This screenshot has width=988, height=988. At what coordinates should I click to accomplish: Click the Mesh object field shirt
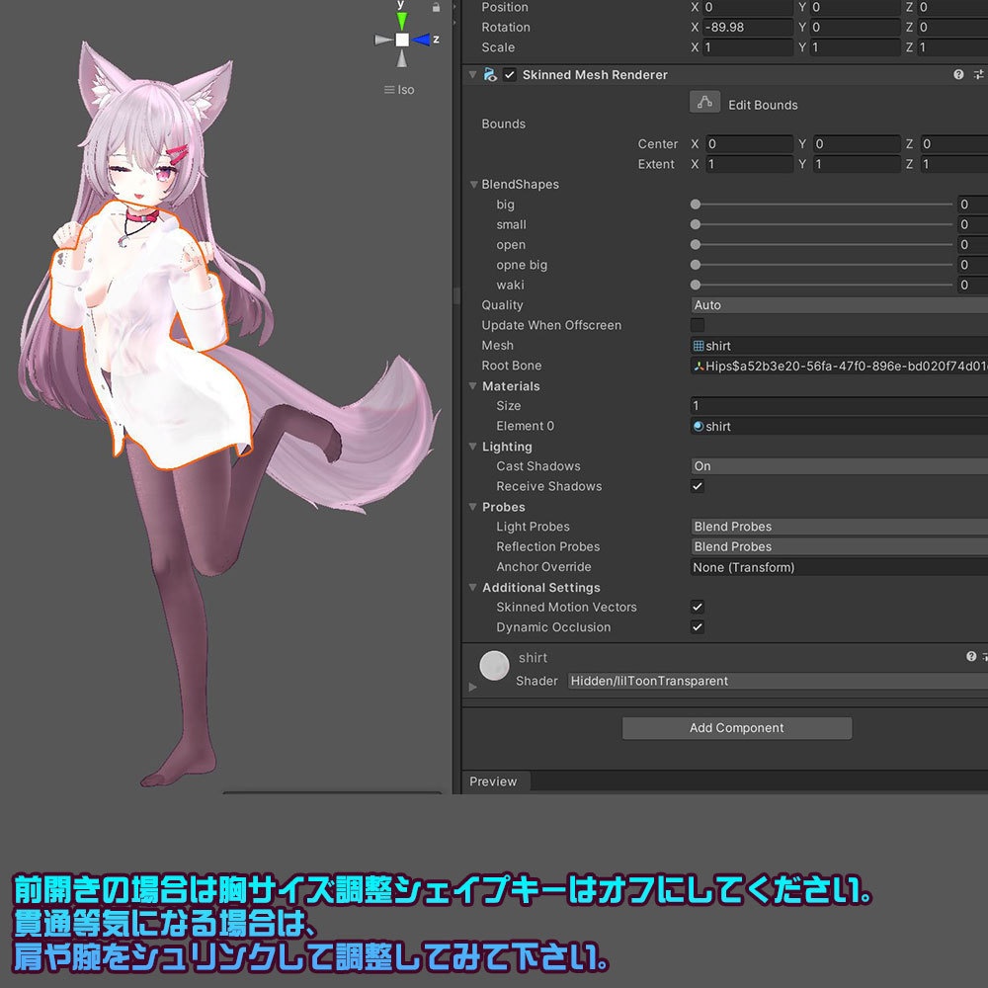(839, 346)
